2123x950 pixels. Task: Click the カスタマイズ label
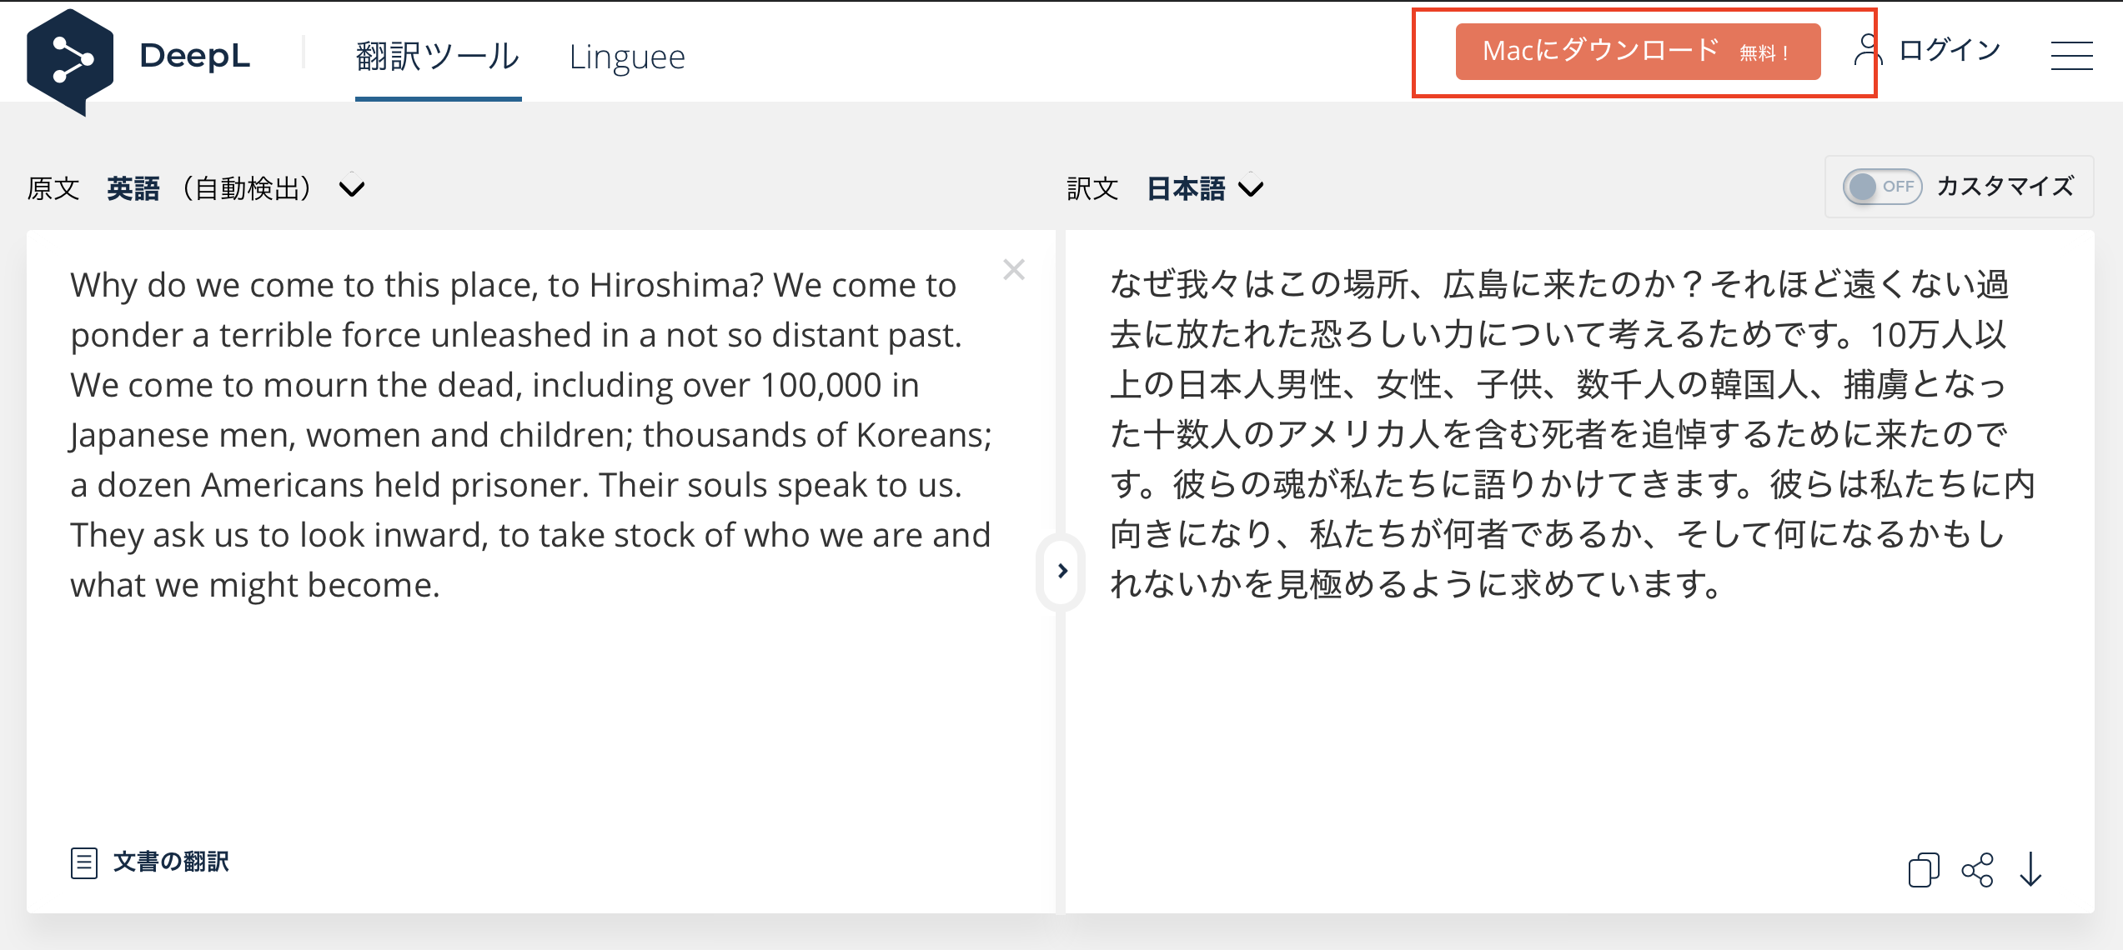click(2005, 186)
